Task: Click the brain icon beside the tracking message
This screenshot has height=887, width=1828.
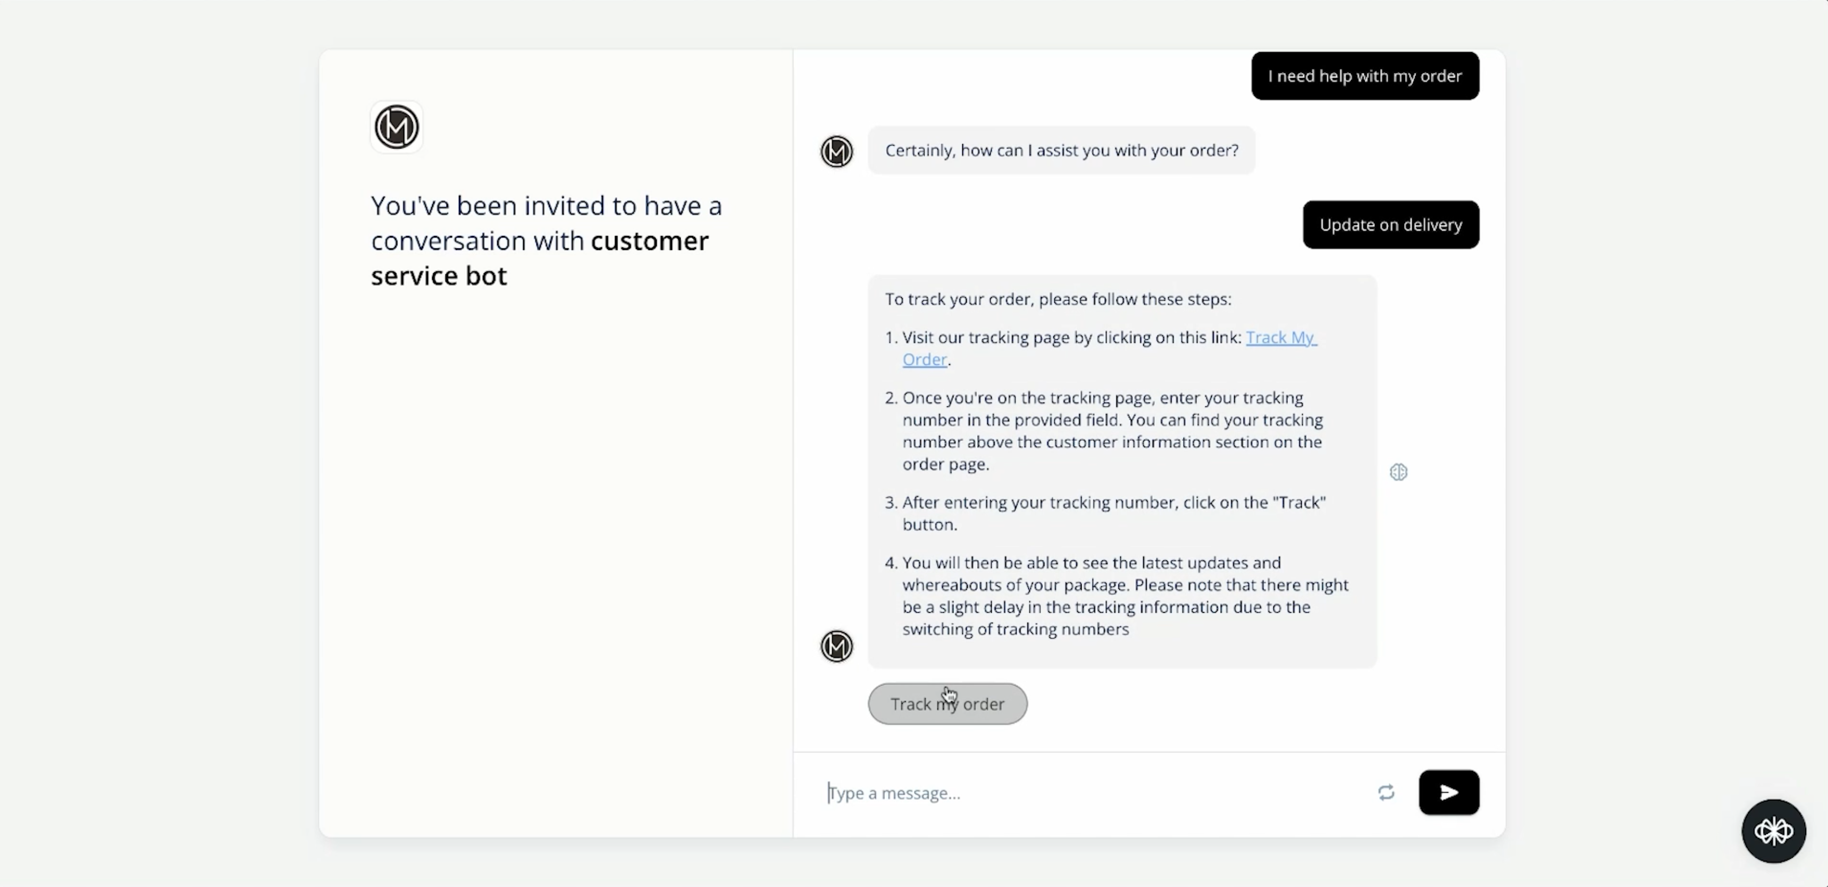Action: click(x=1398, y=472)
